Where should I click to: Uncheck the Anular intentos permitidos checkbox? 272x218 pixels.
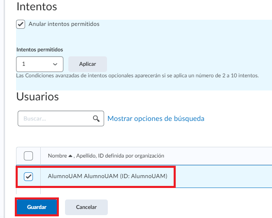(x=21, y=24)
